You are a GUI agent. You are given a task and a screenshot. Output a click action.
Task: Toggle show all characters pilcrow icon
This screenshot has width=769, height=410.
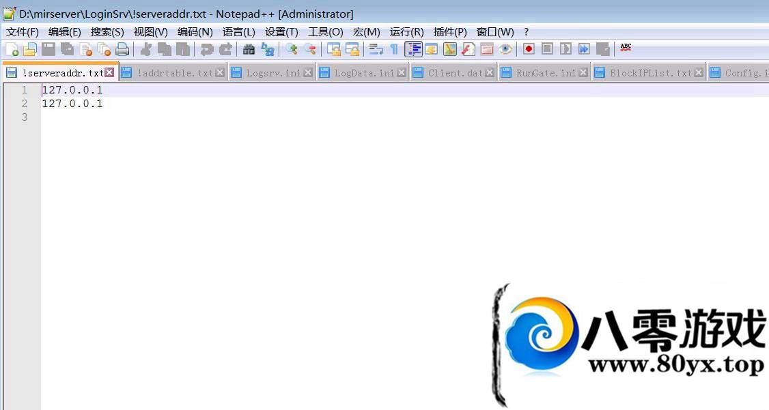394,49
